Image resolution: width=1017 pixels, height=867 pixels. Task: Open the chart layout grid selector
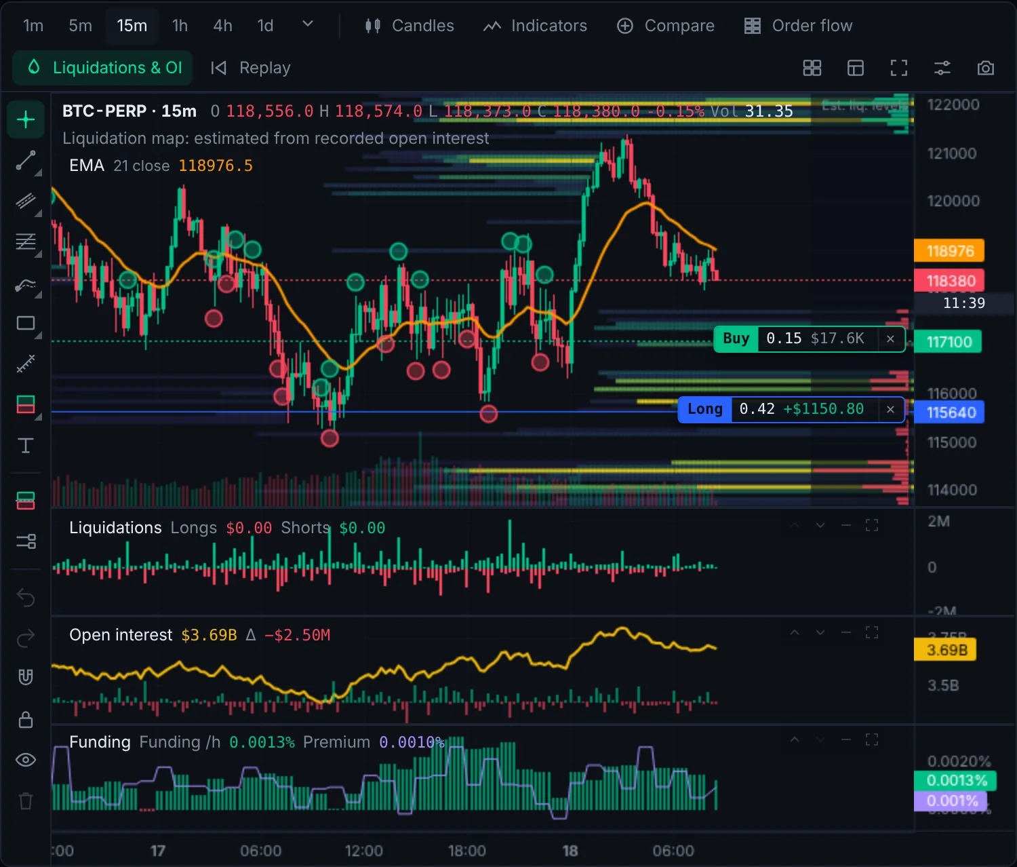tap(812, 68)
